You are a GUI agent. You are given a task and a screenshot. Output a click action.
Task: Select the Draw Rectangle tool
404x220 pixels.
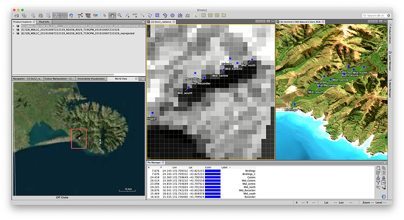click(158, 15)
